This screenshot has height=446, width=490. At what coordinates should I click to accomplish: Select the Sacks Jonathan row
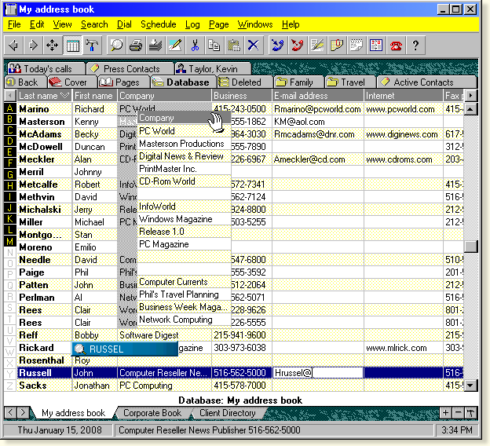(240, 386)
